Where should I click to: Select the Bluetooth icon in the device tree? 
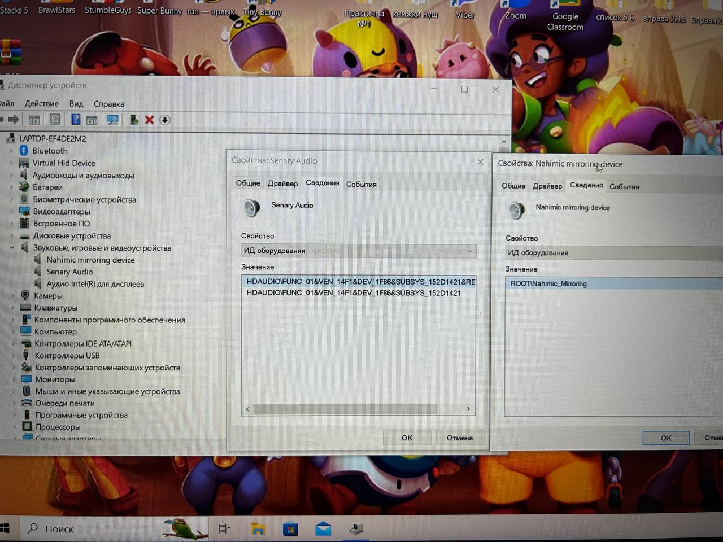(x=24, y=150)
